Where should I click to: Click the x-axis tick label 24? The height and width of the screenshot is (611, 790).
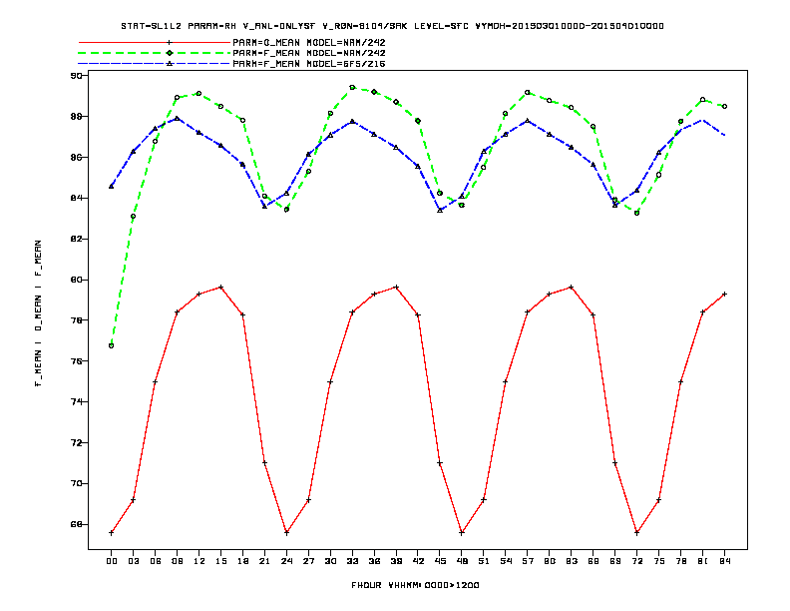tap(286, 561)
